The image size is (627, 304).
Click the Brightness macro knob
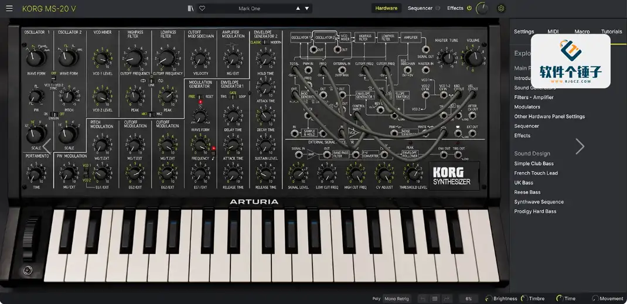[489, 298]
